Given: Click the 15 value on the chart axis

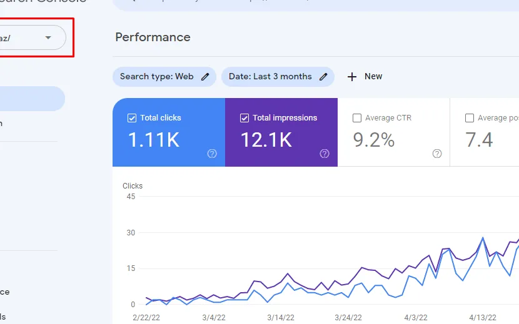Looking at the screenshot, I should pos(131,268).
